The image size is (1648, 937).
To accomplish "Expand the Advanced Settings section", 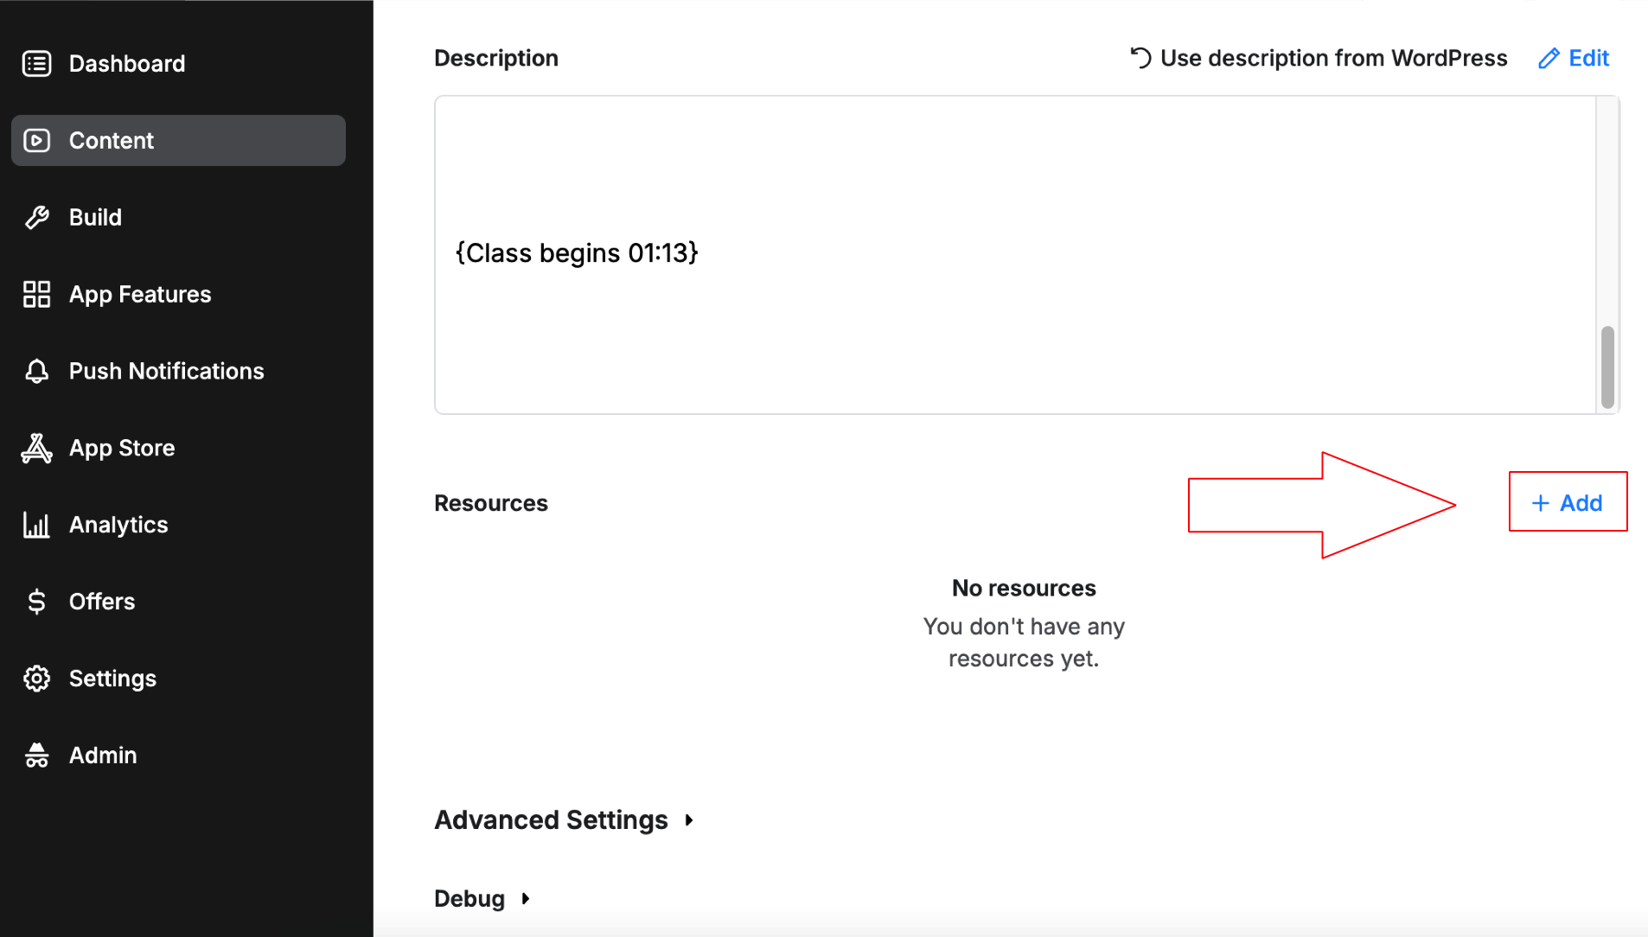I will 551,819.
